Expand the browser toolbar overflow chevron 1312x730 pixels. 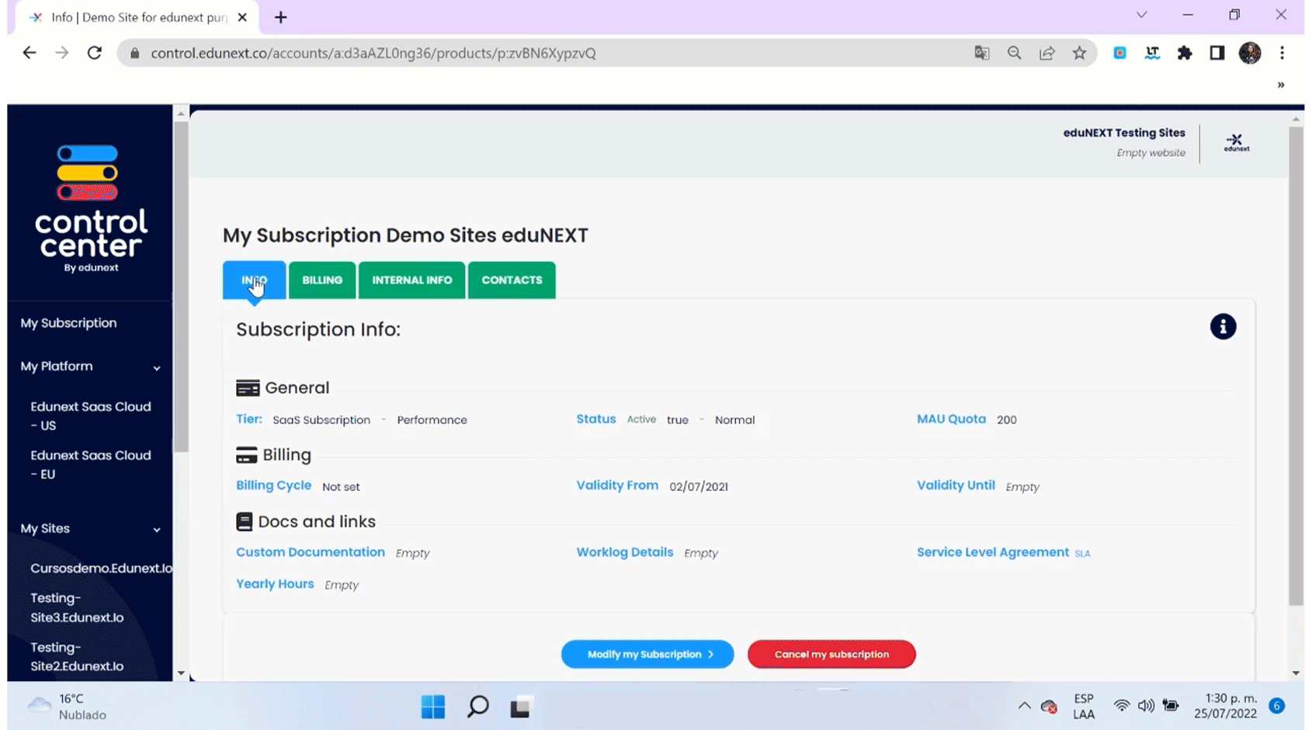(1281, 85)
